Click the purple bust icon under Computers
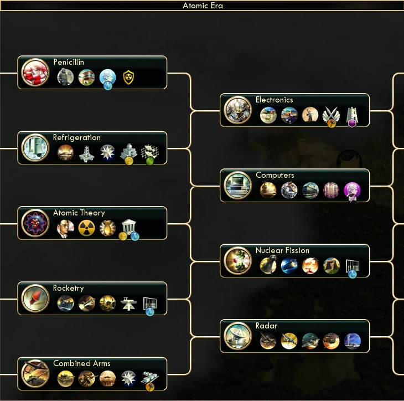 352,191
